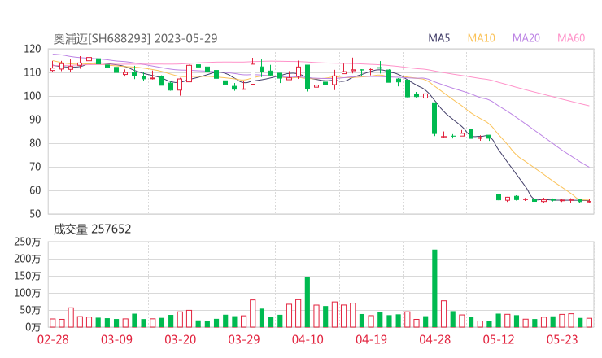
Task: Click the 100 price axis label
Action: coord(33,96)
